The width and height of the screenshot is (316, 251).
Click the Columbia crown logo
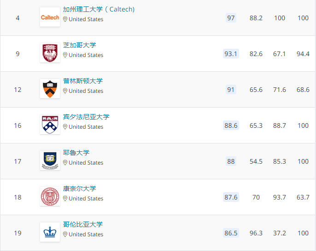point(50,232)
